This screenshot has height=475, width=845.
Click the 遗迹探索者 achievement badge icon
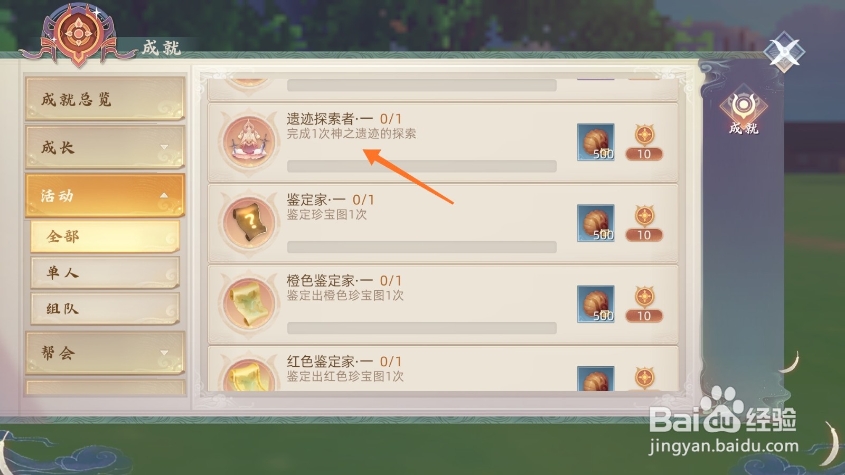(249, 142)
